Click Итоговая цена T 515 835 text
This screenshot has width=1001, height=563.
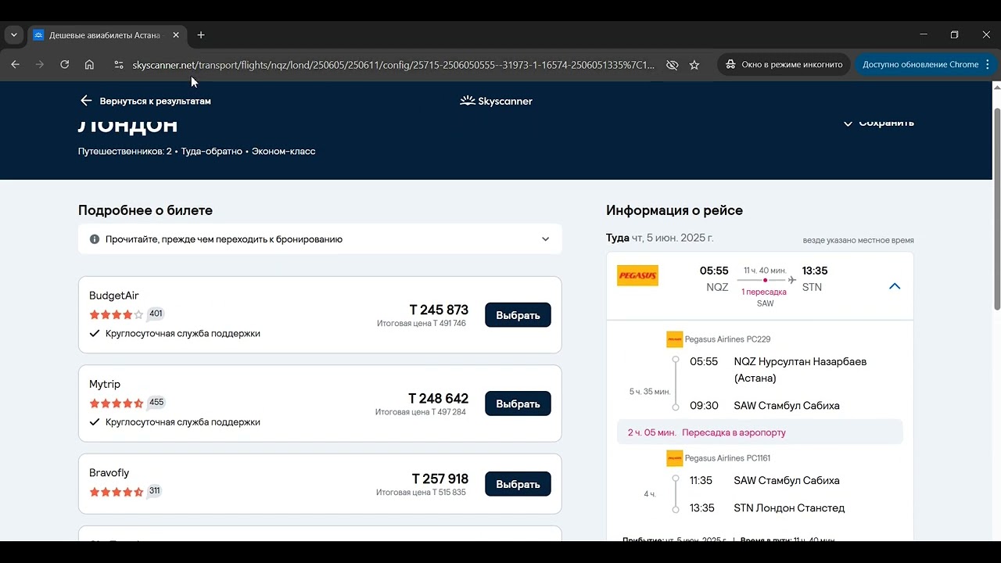click(421, 493)
